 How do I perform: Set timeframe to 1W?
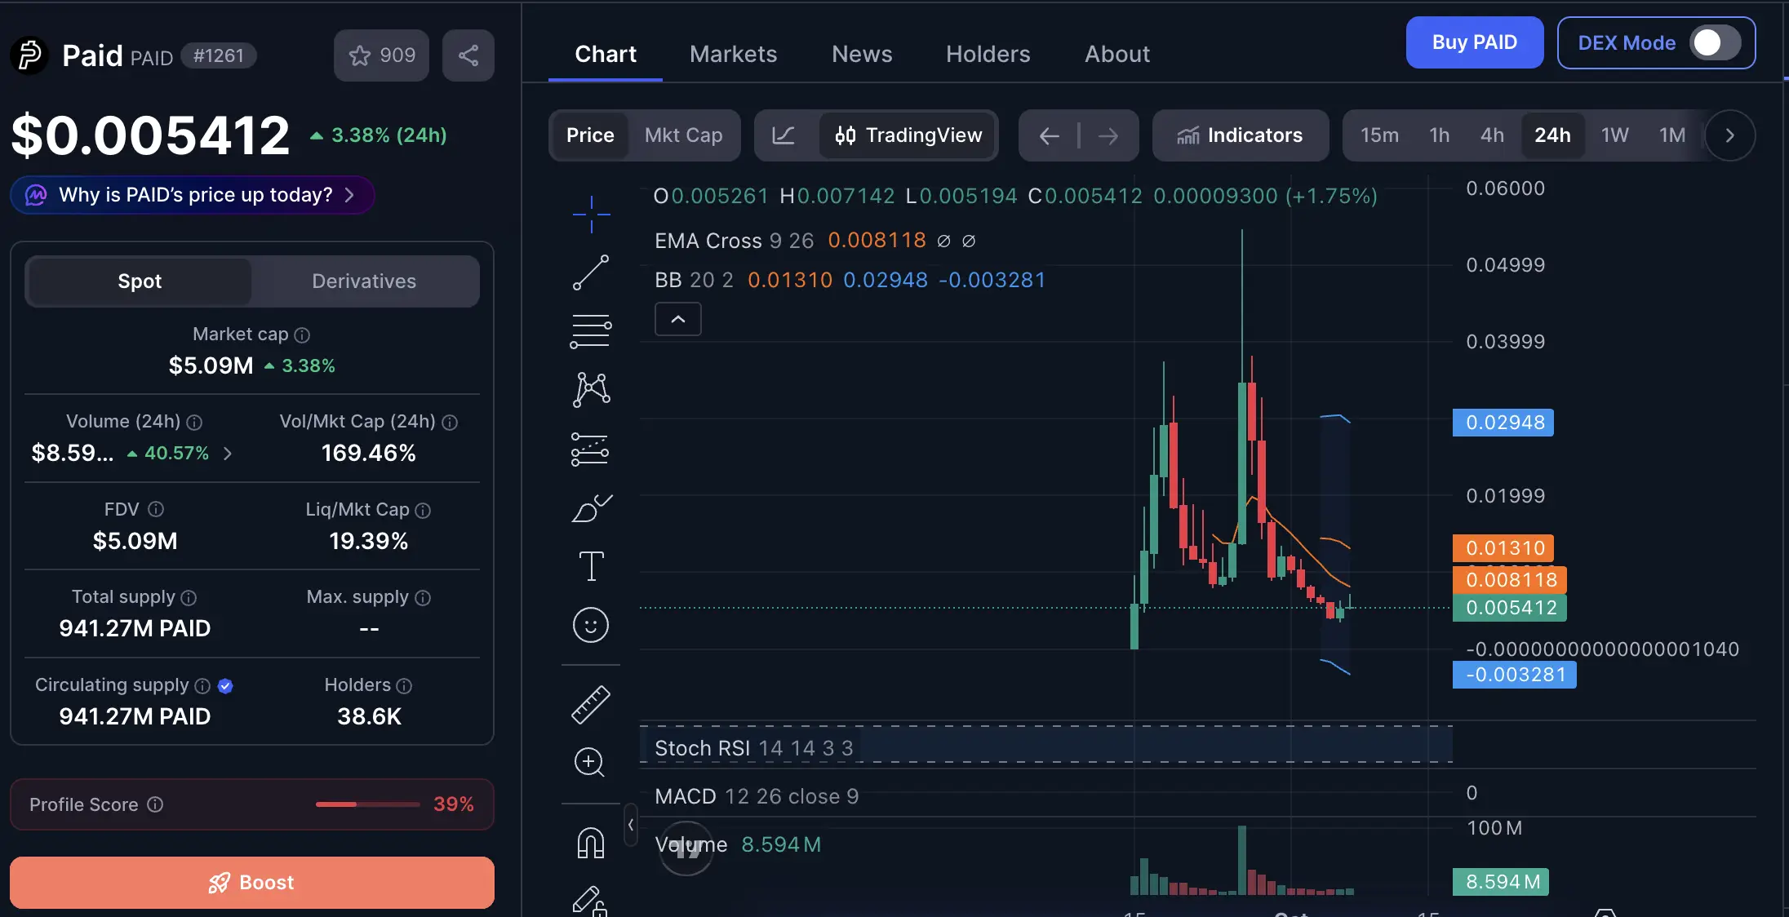1614,135
